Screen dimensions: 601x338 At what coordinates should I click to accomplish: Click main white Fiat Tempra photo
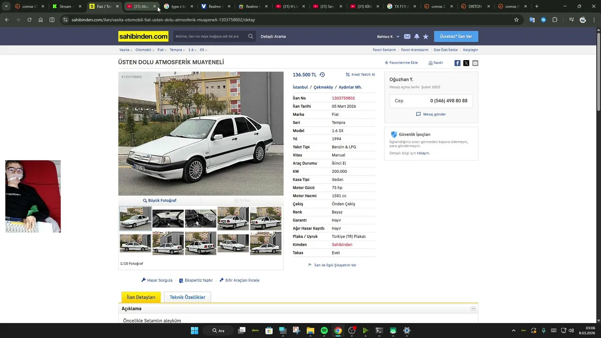point(201,133)
